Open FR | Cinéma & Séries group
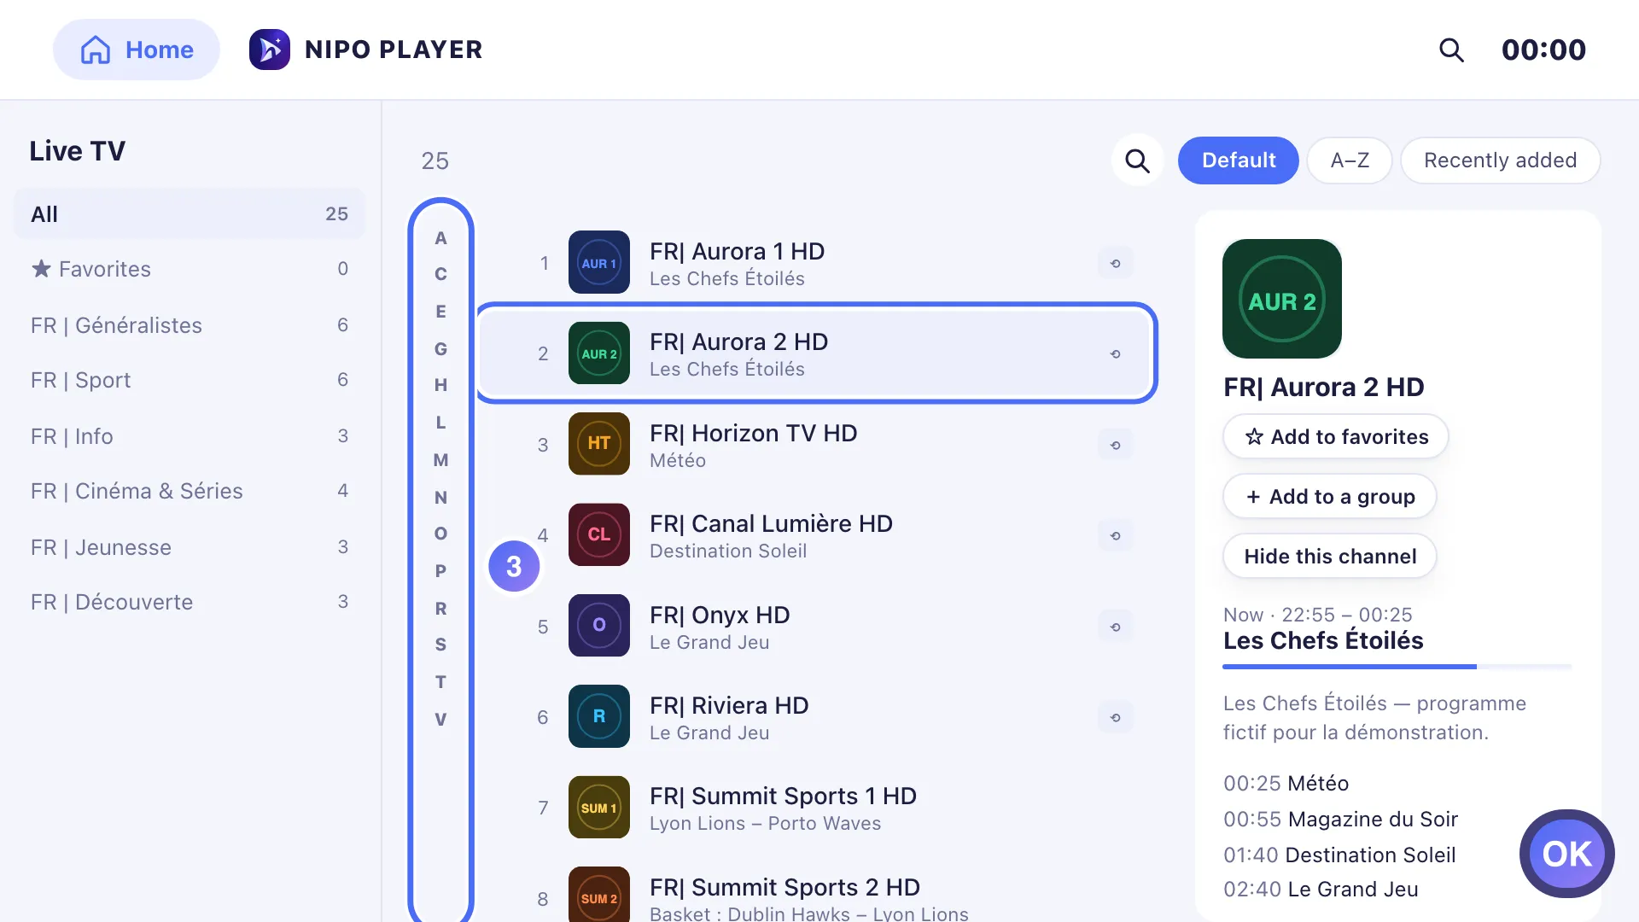This screenshot has height=922, width=1639. [190, 491]
